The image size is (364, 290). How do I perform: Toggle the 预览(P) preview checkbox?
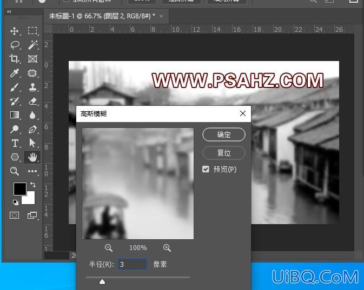206,169
